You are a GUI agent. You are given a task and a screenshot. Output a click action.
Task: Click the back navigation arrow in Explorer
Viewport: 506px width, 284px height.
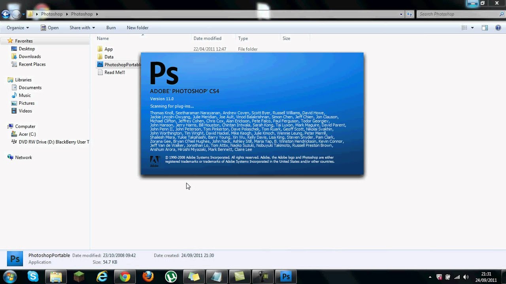pos(6,14)
